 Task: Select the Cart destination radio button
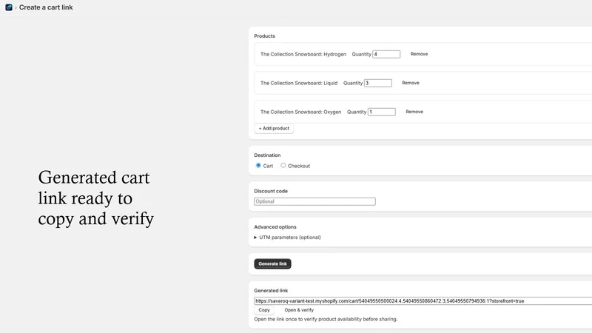(x=258, y=165)
